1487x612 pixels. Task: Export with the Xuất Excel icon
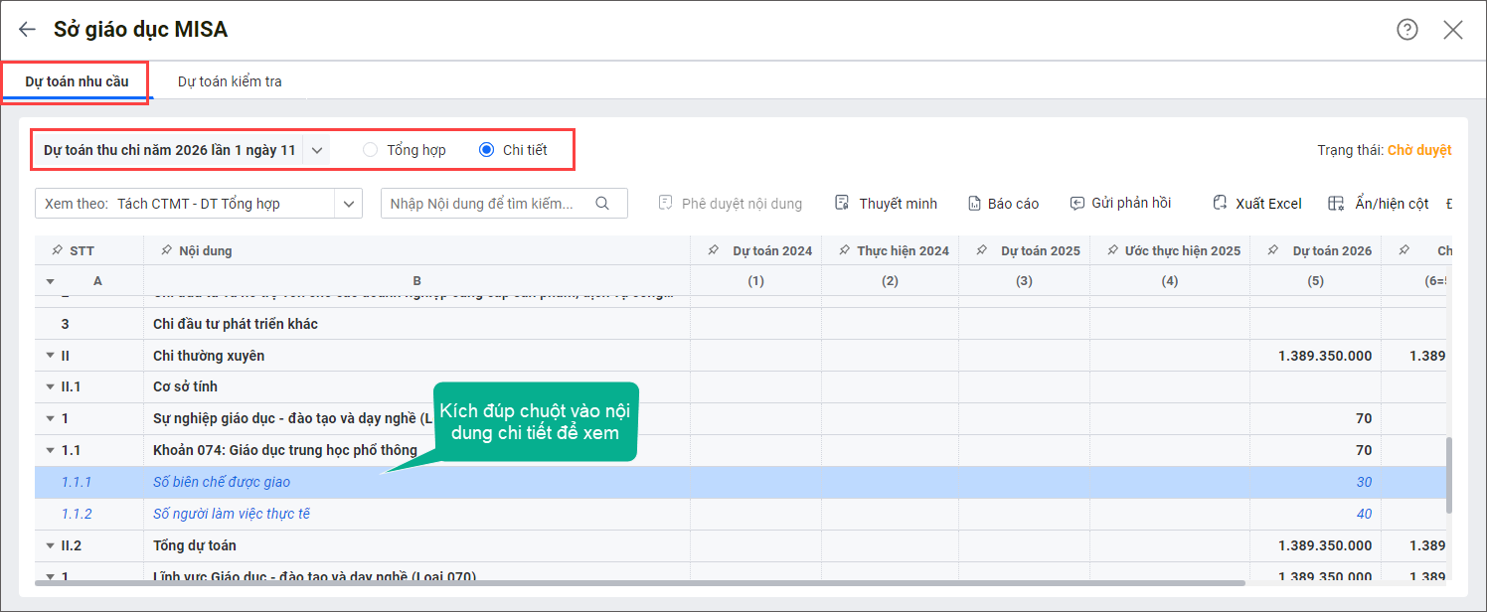tap(1221, 203)
